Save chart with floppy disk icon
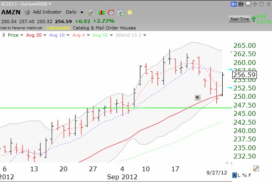272x182 pixels. click(248, 4)
